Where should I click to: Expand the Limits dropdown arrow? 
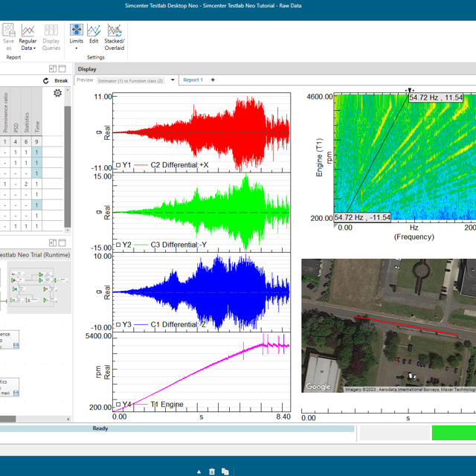click(77, 48)
